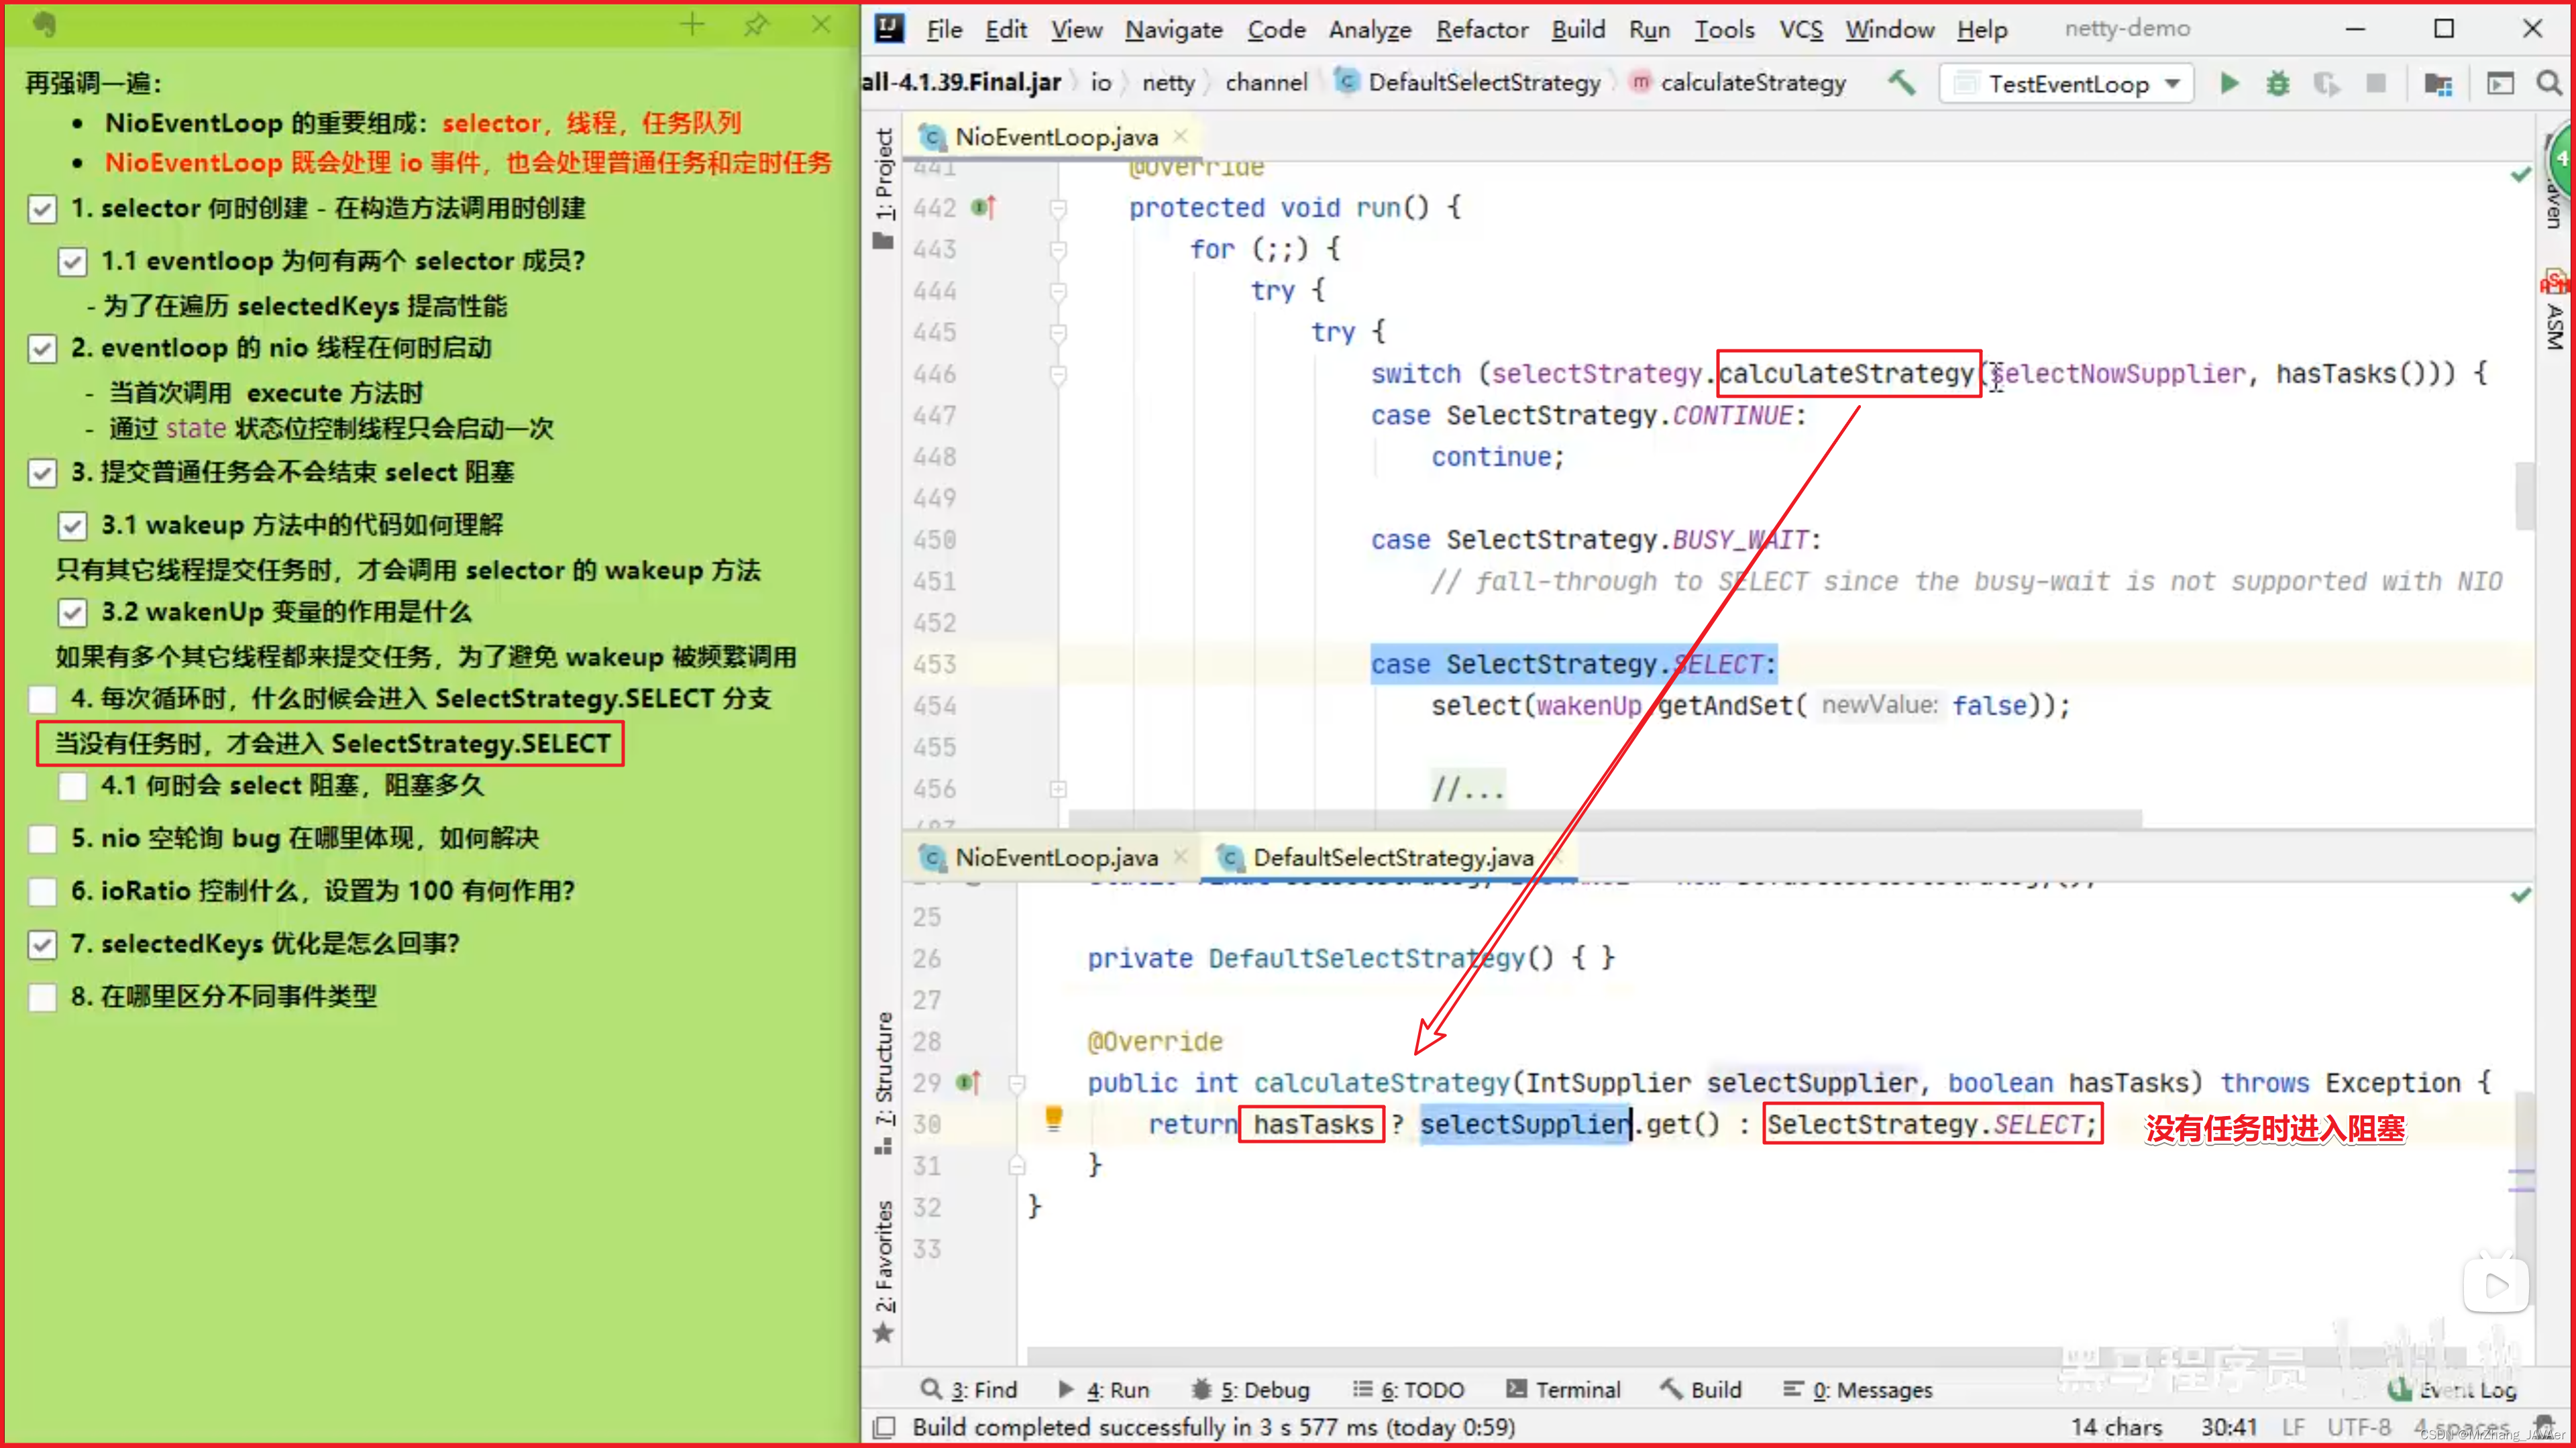Click the pin icon in note window

[757, 24]
